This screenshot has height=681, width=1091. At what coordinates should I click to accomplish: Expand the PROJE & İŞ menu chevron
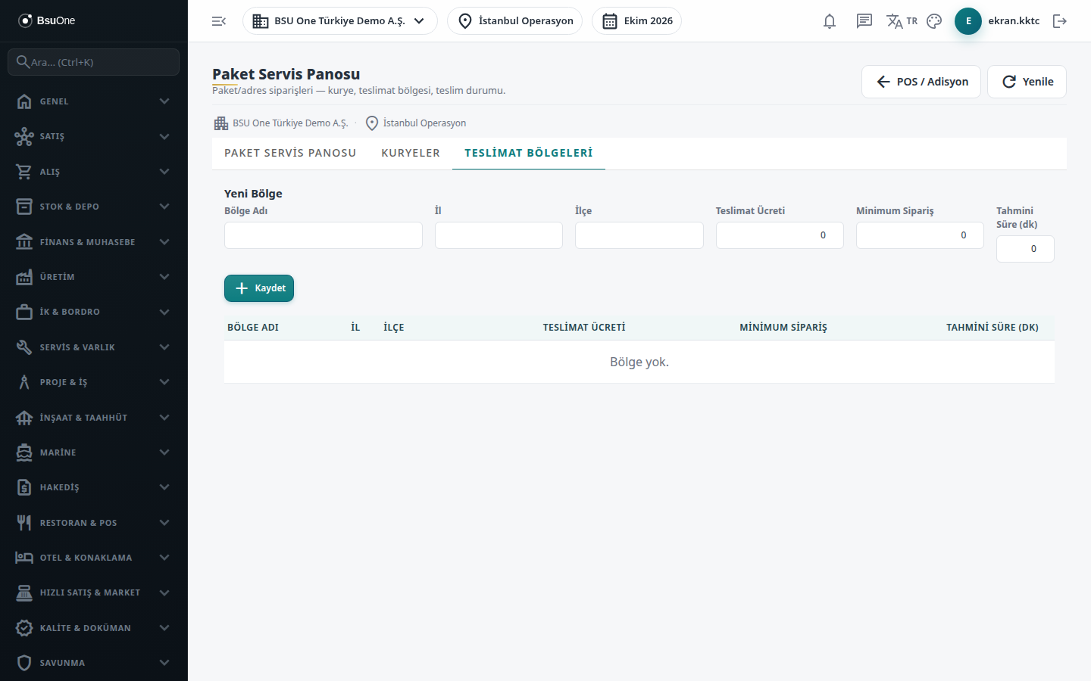164,382
